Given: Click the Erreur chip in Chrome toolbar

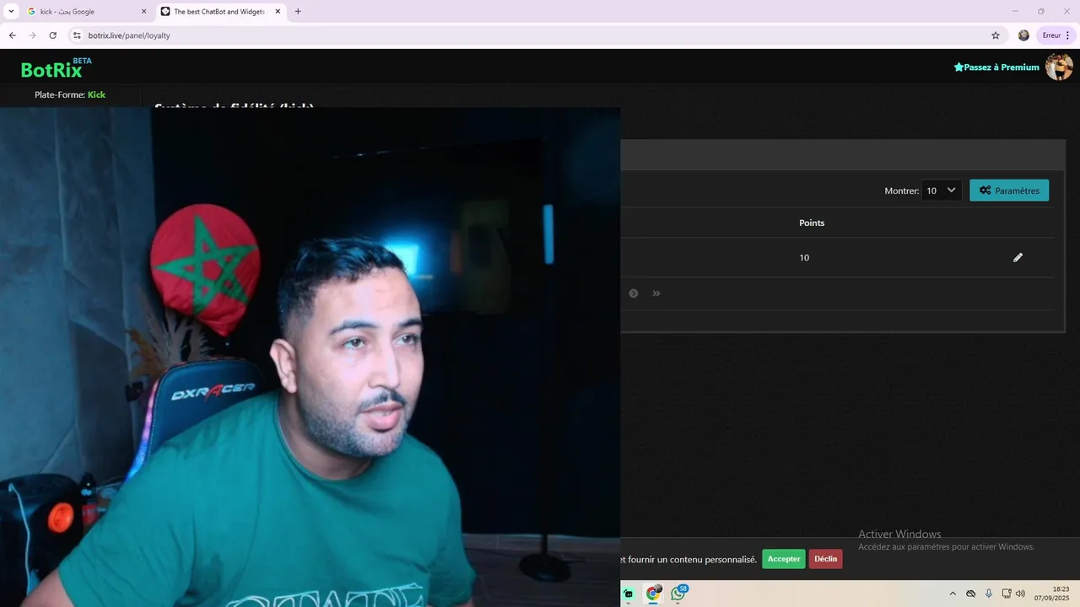Looking at the screenshot, I should (x=1056, y=35).
